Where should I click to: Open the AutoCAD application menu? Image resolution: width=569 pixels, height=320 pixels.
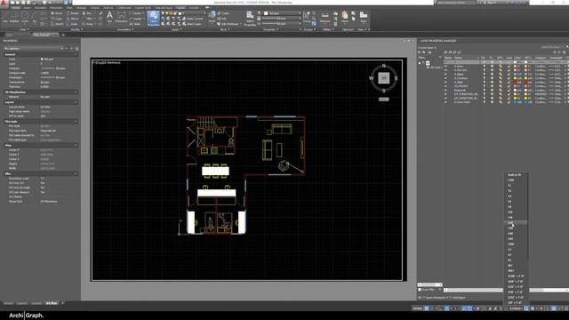[x=4, y=3]
